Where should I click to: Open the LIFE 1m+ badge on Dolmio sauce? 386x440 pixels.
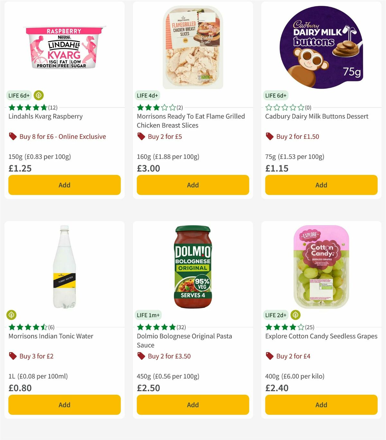point(148,315)
